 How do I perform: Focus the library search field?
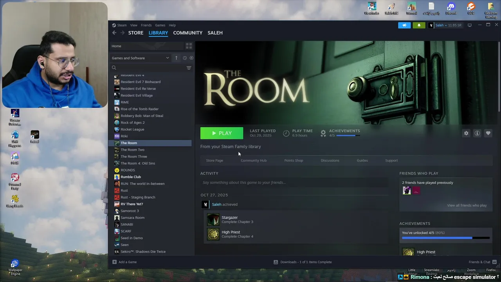click(151, 68)
